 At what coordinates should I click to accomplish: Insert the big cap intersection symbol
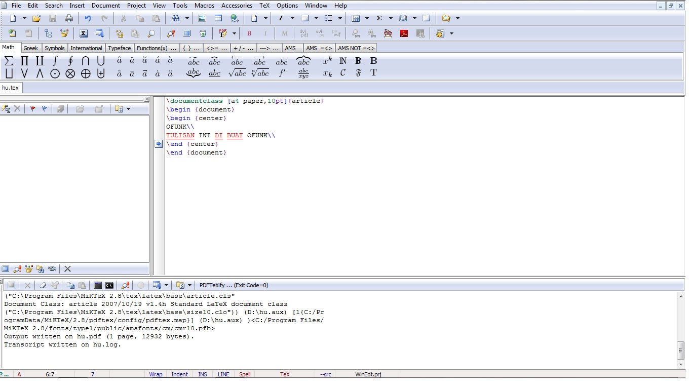point(86,61)
